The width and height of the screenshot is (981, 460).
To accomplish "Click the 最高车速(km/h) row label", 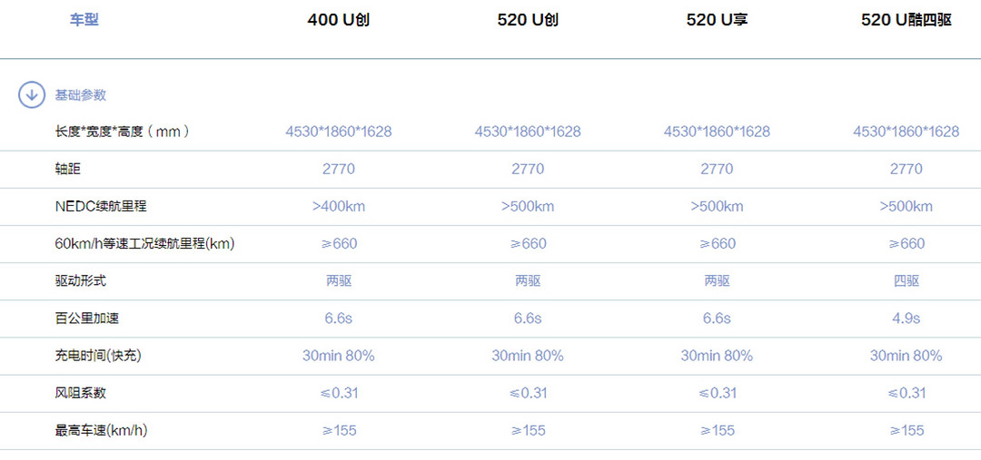I will 102,431.
